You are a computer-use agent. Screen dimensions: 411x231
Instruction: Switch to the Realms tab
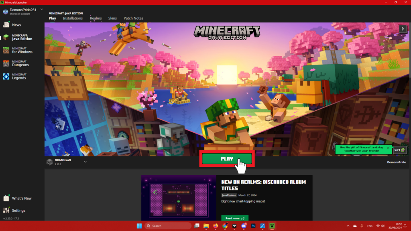[x=96, y=18]
